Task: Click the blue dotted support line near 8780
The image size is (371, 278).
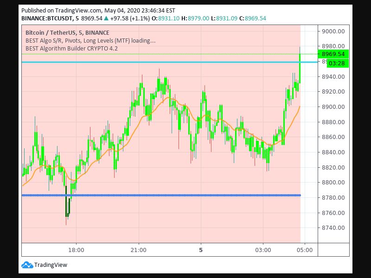Action: (161, 195)
